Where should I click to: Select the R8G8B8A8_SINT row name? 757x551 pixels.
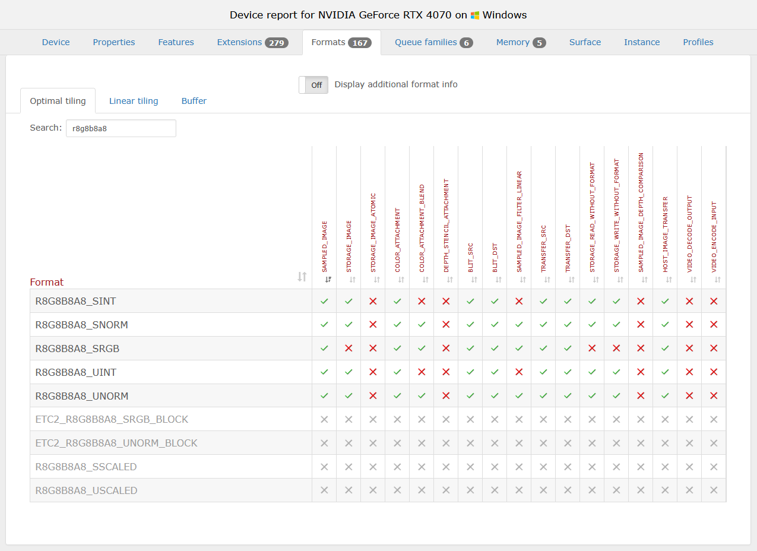(75, 301)
